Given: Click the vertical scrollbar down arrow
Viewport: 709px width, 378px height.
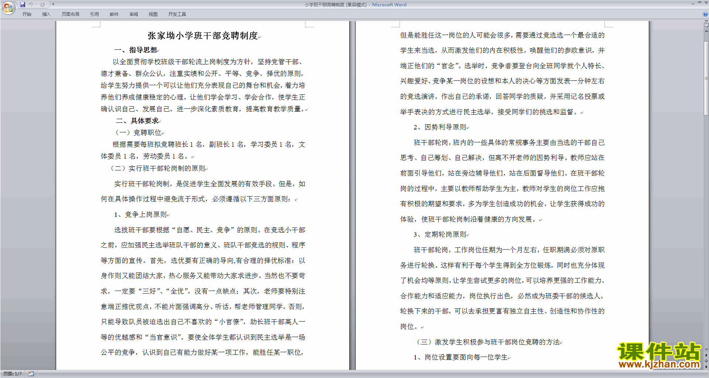Looking at the screenshot, I should click(706, 349).
